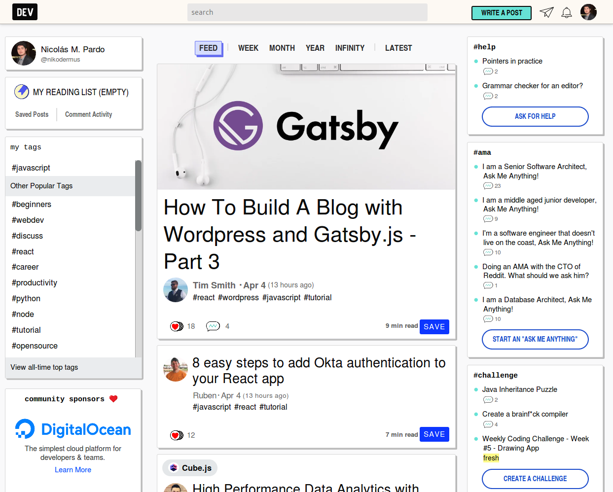
Task: Click comment bubble under Senior Software Architect AMA
Action: pyautogui.click(x=488, y=186)
